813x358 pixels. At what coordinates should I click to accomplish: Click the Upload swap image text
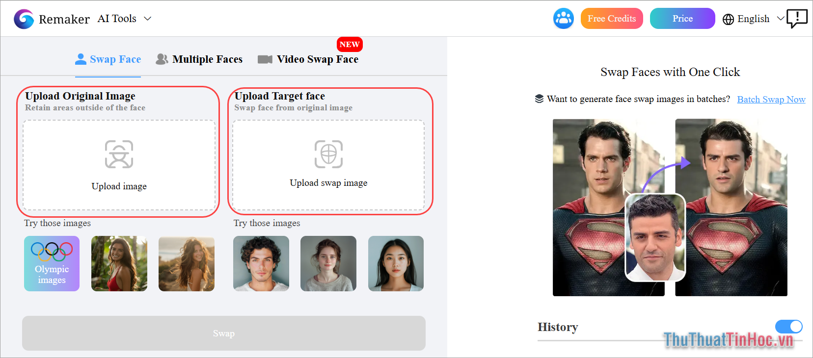pyautogui.click(x=328, y=183)
